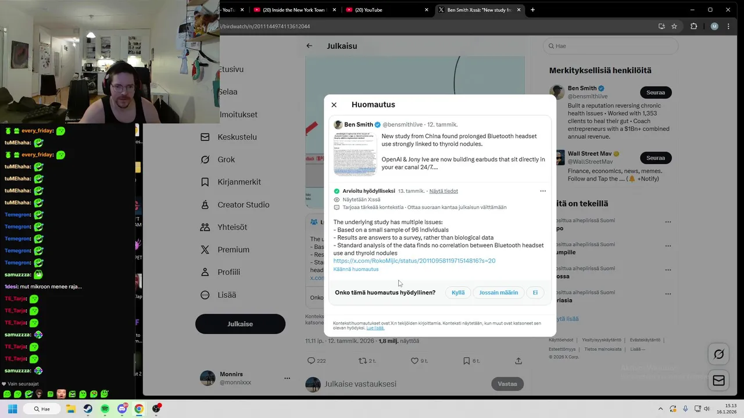The width and height of the screenshot is (744, 418).
Task: Close the Huomautus dialog with the X
Action: click(334, 105)
